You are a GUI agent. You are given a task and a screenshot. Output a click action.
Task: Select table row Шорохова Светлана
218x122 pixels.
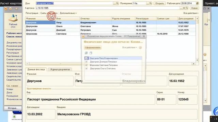click(x=110, y=34)
